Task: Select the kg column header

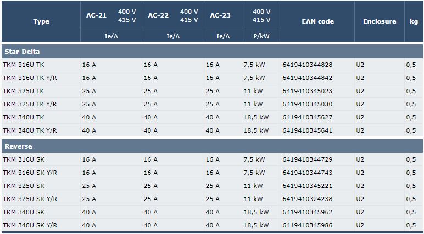Action: [414, 21]
